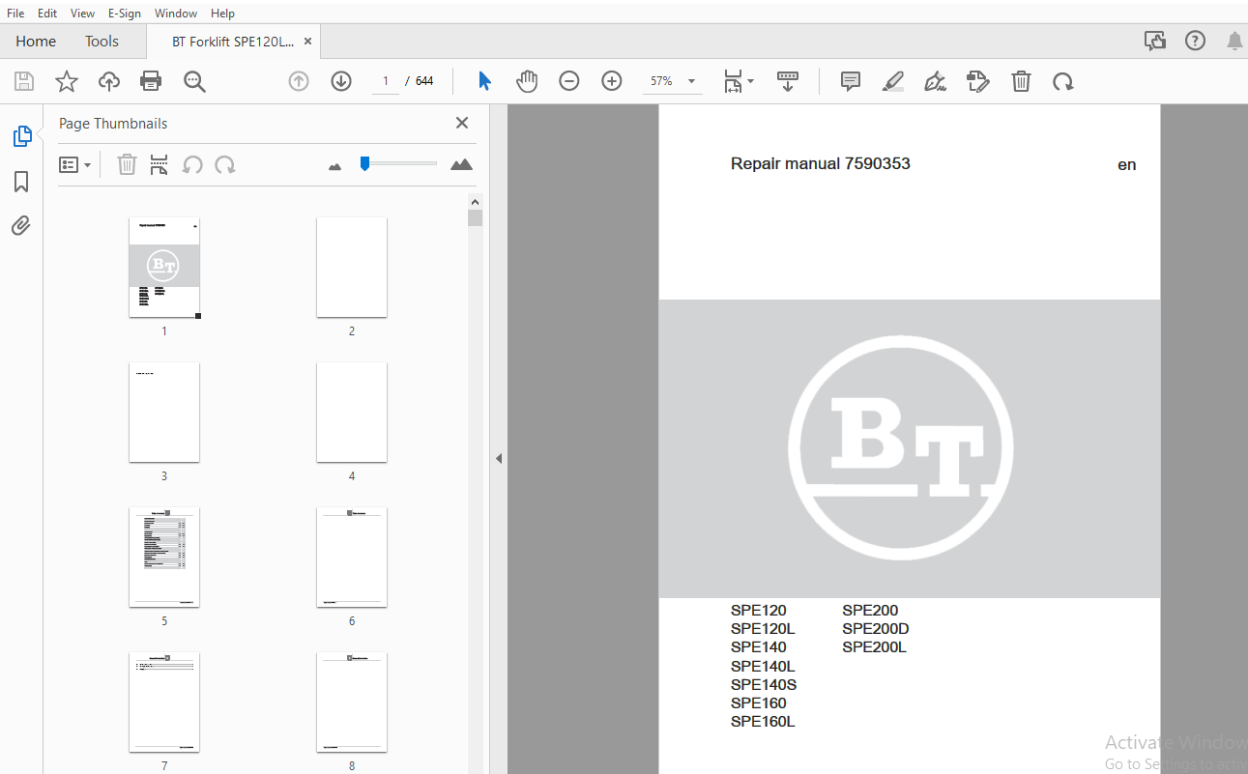The image size is (1248, 774).
Task: Bookmark this file with the star icon
Action: click(67, 81)
